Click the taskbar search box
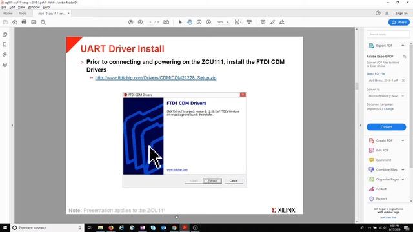Screen dimensions: 413x232 tap(47, 227)
